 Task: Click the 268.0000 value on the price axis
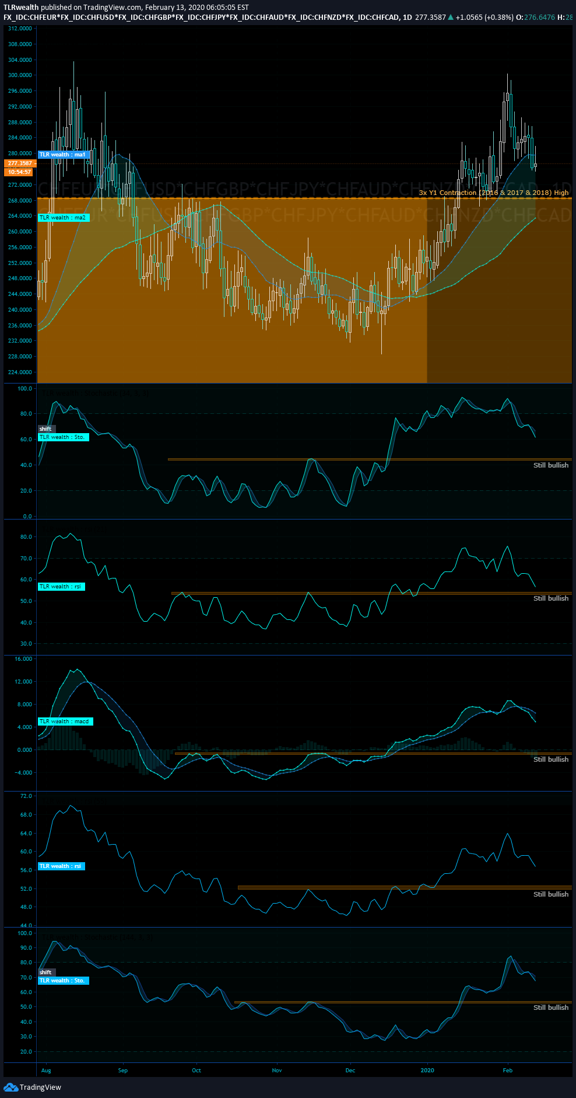(20, 201)
